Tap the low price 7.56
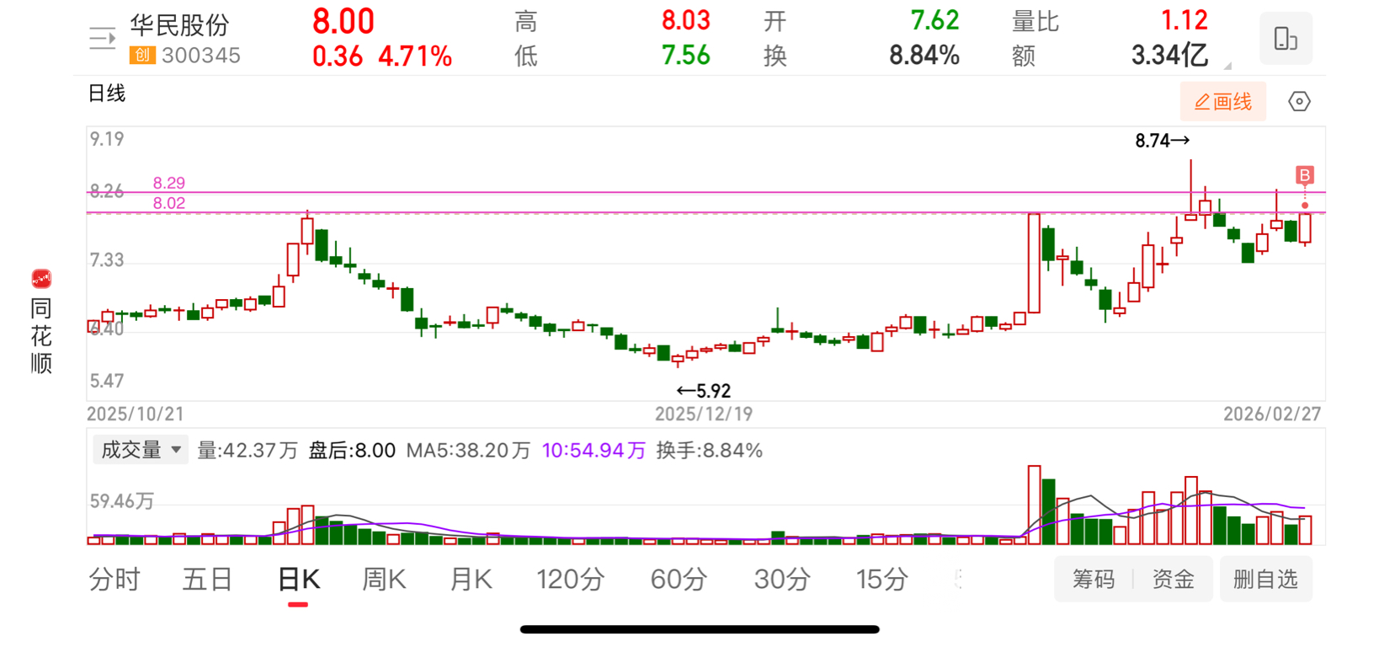 coord(686,56)
